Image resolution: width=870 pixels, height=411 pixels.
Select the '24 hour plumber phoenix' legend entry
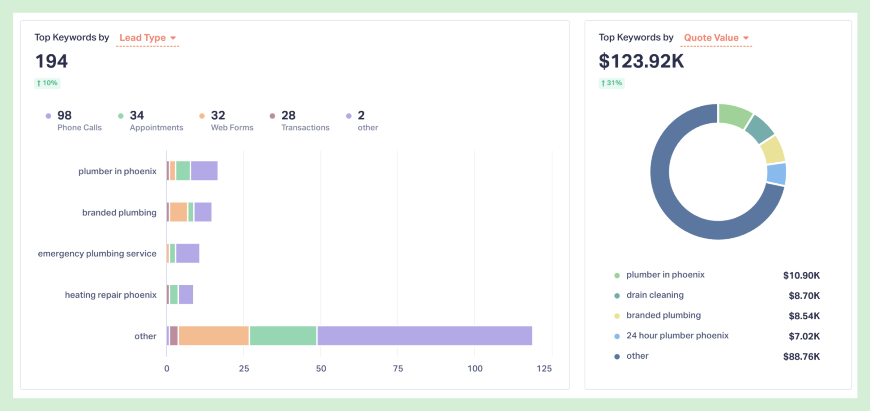tap(677, 336)
